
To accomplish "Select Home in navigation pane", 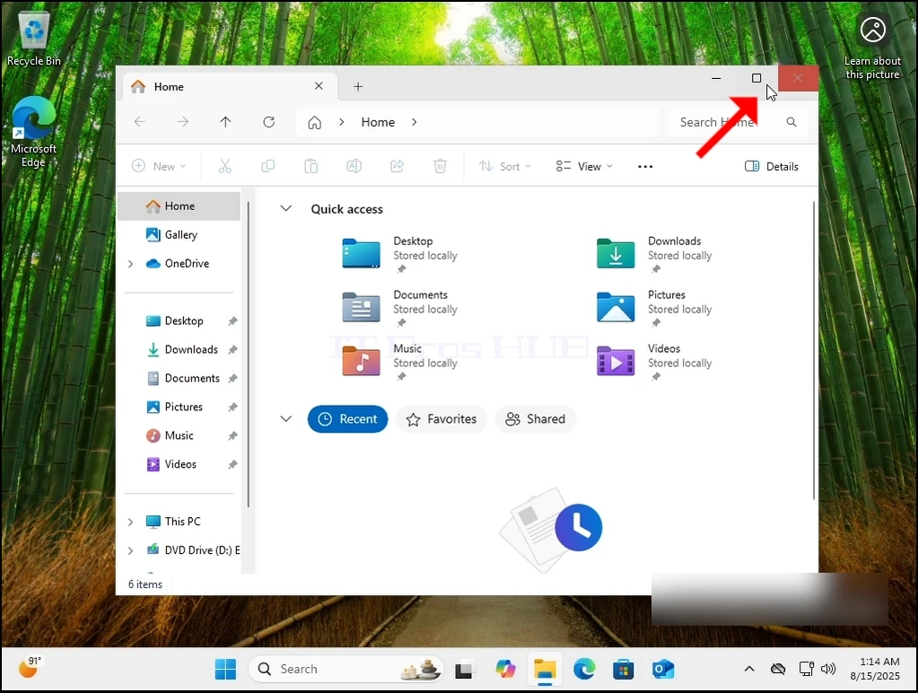I will 179,206.
